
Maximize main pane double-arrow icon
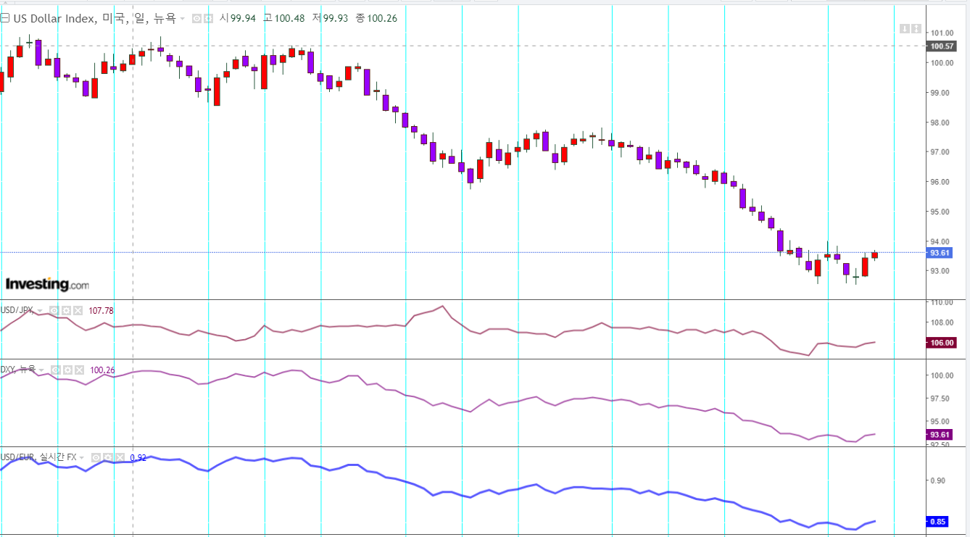tap(916, 28)
